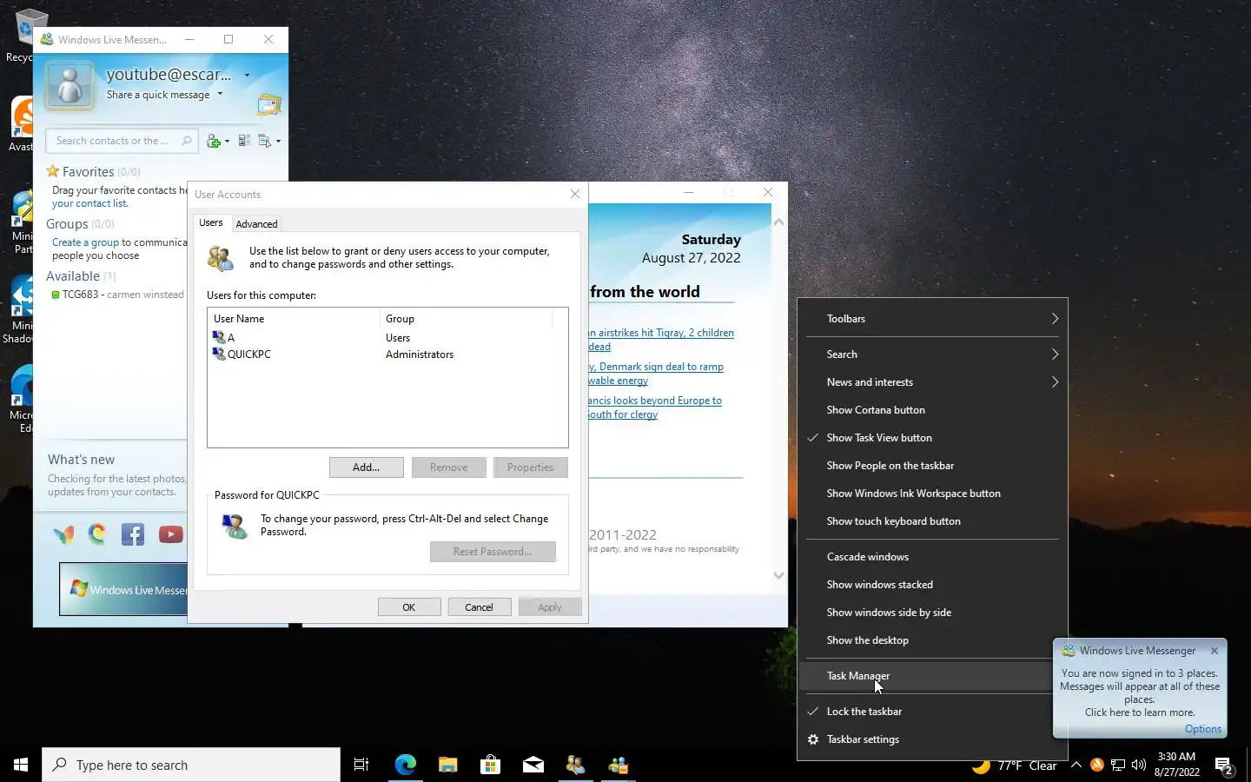Select the Users tab

pos(211,222)
